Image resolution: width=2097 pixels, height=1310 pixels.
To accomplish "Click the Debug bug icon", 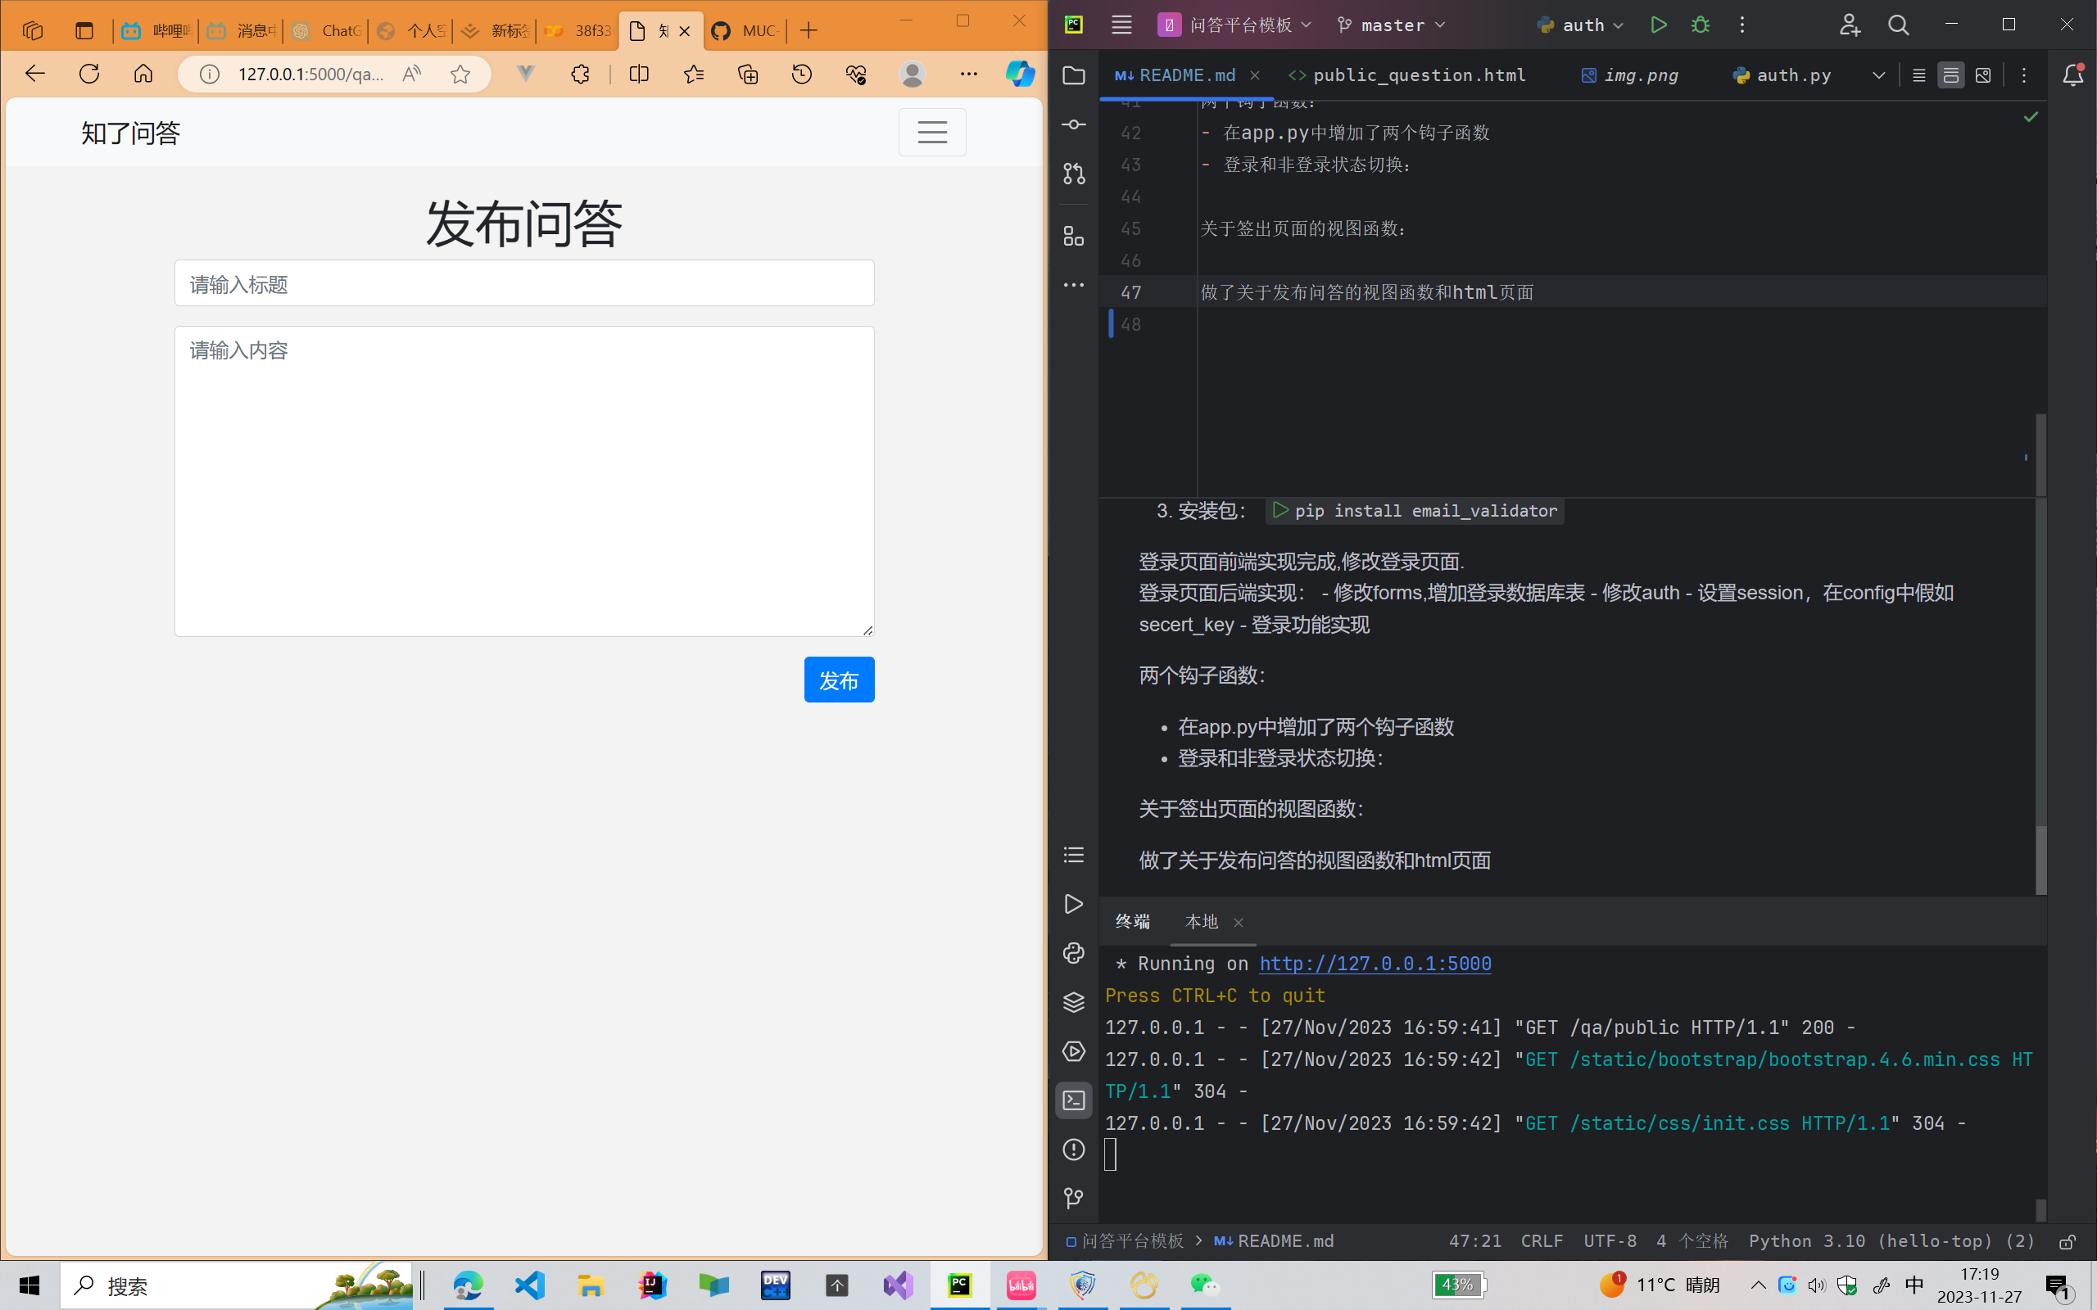I will (x=1701, y=25).
